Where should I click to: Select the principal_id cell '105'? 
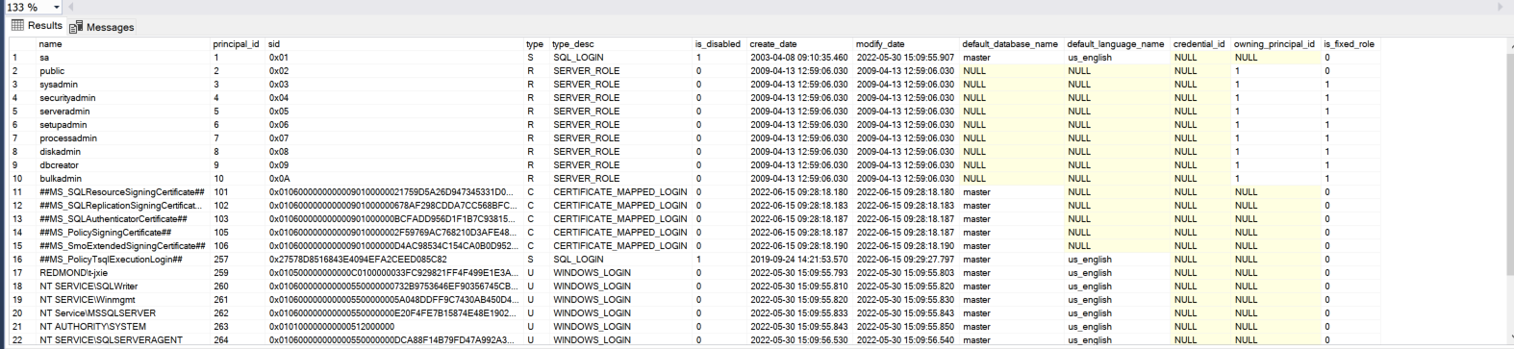pos(238,233)
